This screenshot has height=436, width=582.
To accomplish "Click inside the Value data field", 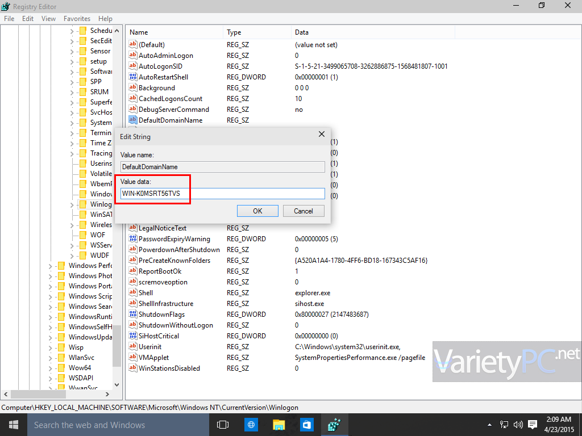I will 222,193.
